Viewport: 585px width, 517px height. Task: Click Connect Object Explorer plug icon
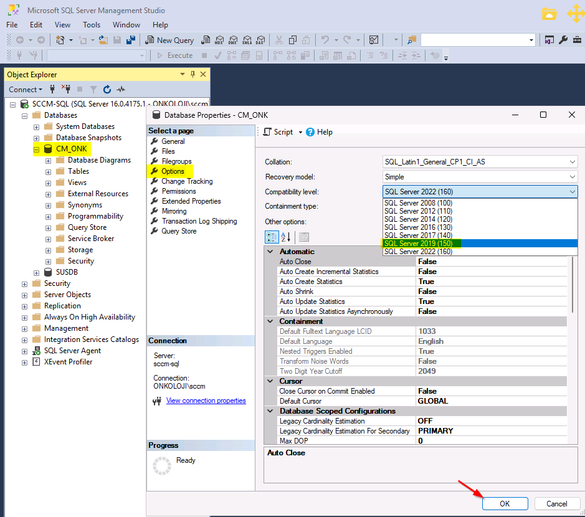tap(52, 89)
